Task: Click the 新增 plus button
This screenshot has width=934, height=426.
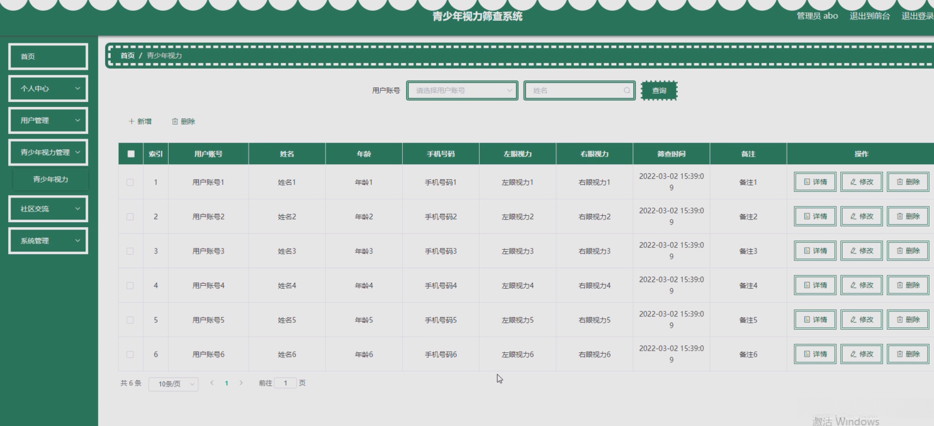Action: click(x=140, y=121)
